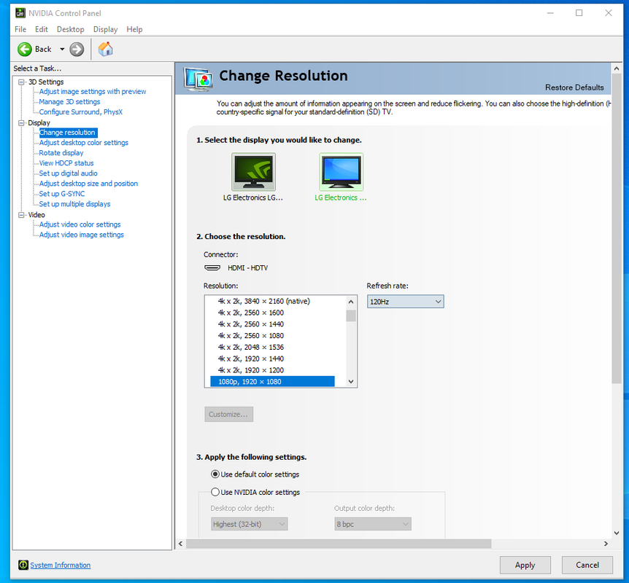This screenshot has height=583, width=629.
Task: Open Set up G-SYNC
Action: tap(62, 194)
